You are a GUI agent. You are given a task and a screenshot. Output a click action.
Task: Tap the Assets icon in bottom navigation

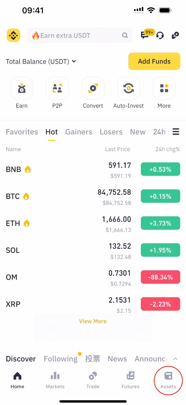coord(168,380)
